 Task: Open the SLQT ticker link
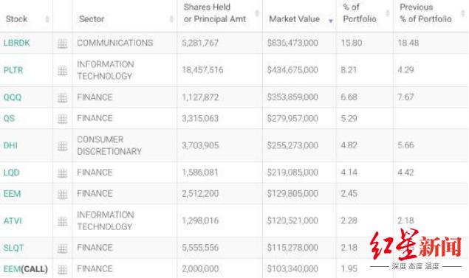pos(13,248)
